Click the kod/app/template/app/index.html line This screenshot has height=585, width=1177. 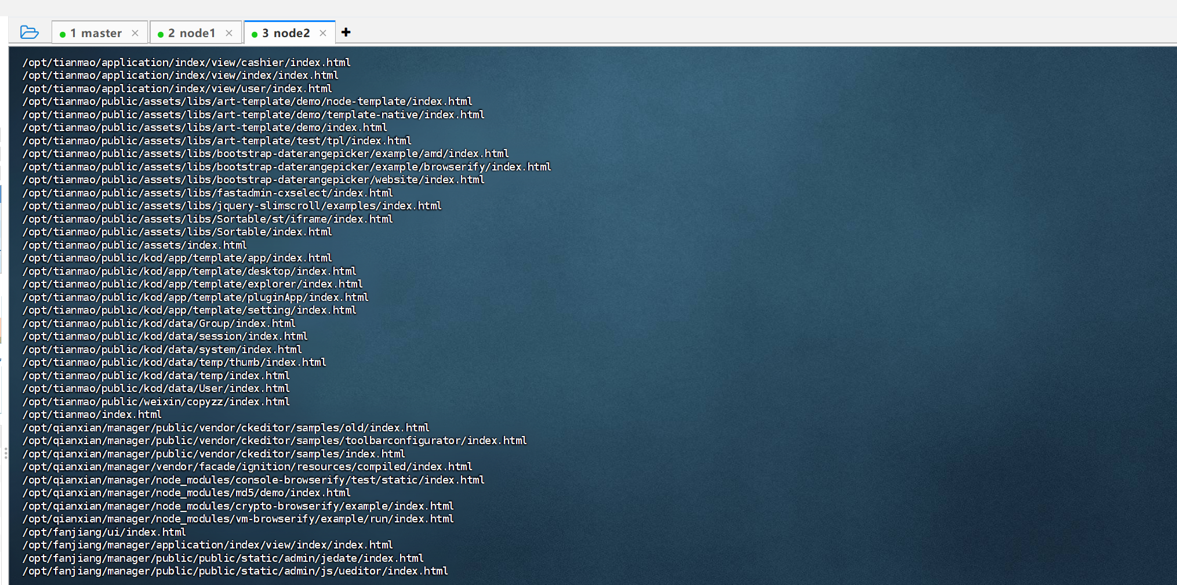click(177, 258)
